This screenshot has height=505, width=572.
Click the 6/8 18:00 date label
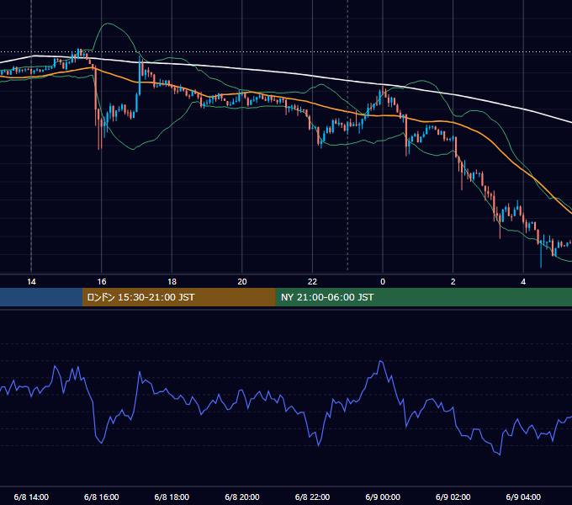point(172,497)
